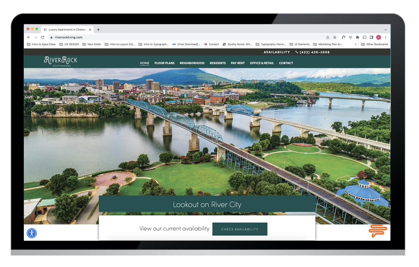Open the UI Elements bookmark folder

tap(299, 44)
